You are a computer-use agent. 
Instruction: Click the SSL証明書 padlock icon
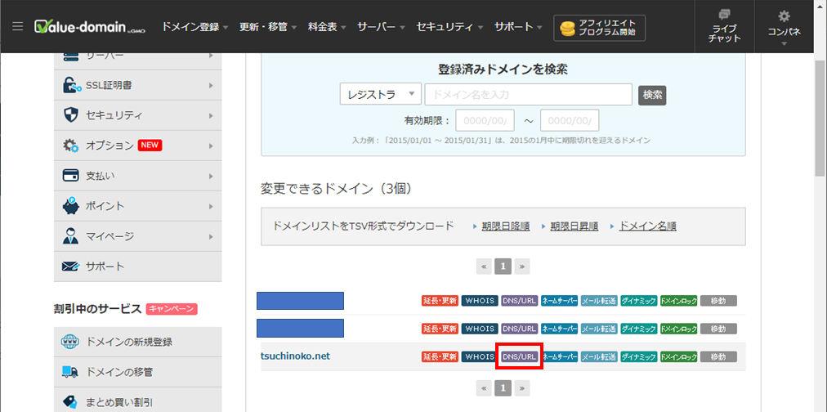tap(70, 85)
